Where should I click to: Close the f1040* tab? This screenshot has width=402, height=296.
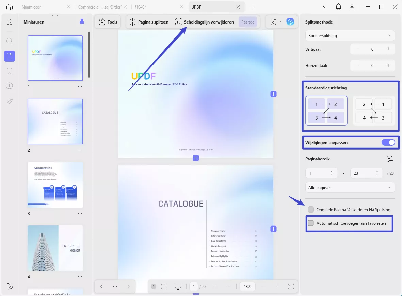pos(182,7)
